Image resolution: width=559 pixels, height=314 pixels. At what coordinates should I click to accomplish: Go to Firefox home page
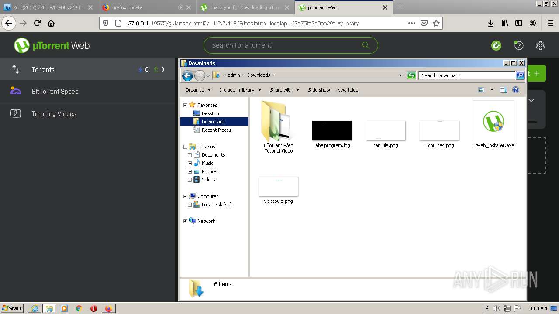pos(51,23)
